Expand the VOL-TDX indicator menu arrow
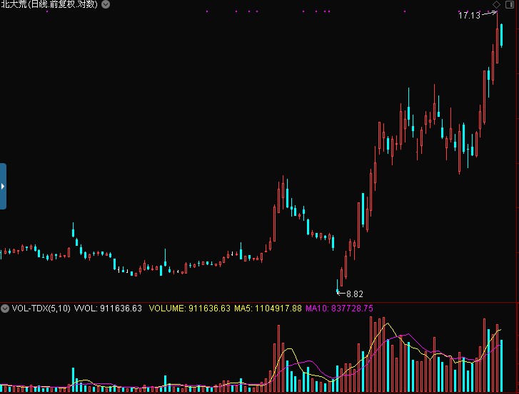The height and width of the screenshot is (394, 519). pyautogui.click(x=5, y=309)
